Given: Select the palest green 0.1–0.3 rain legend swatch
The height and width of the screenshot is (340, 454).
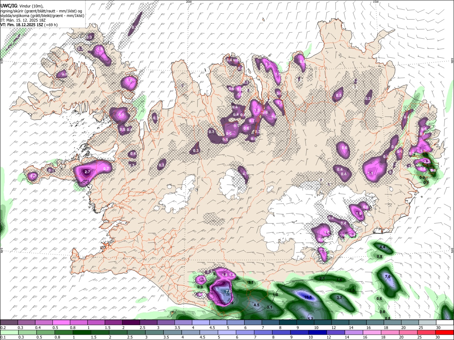Looking at the screenshot, I should [9, 333].
